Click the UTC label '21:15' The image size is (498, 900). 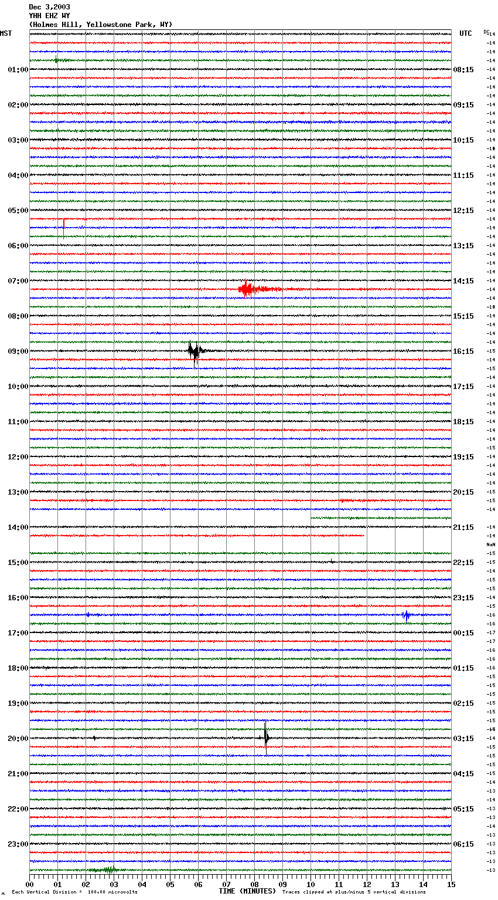point(463,527)
